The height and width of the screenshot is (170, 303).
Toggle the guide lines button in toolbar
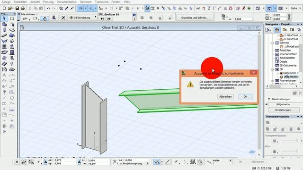click(x=80, y=8)
